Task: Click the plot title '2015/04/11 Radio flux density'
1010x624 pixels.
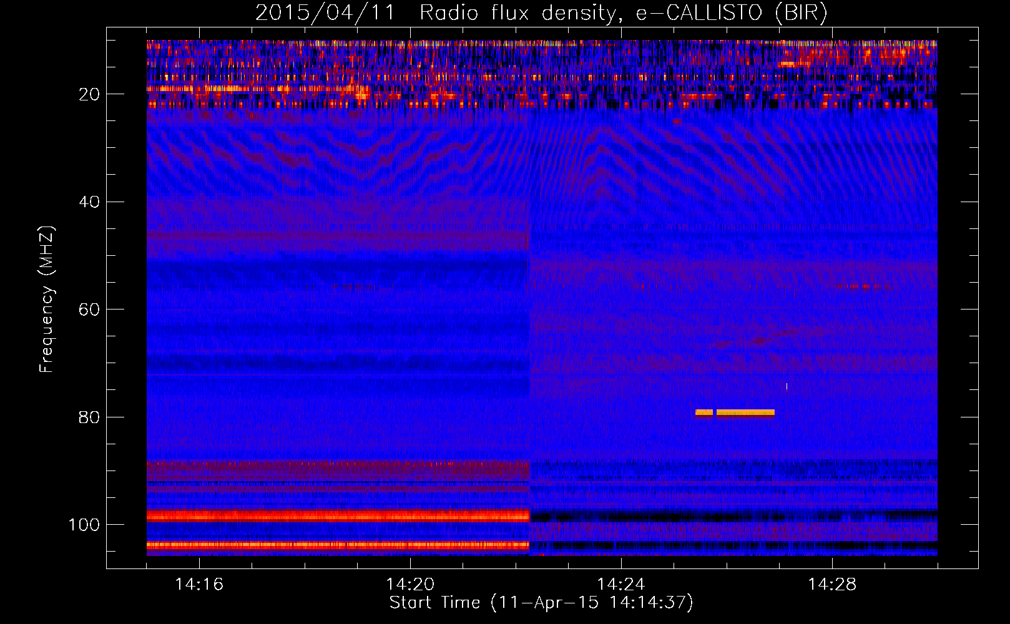Action: tap(435, 12)
